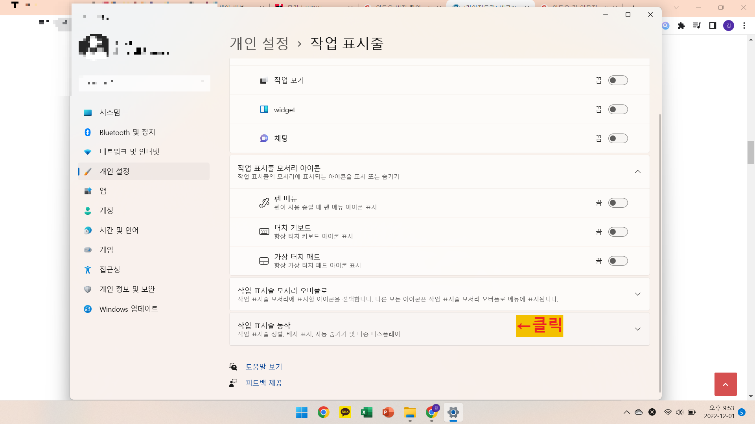Enable the widget taskbar switch
The height and width of the screenshot is (424, 755).
(x=618, y=110)
